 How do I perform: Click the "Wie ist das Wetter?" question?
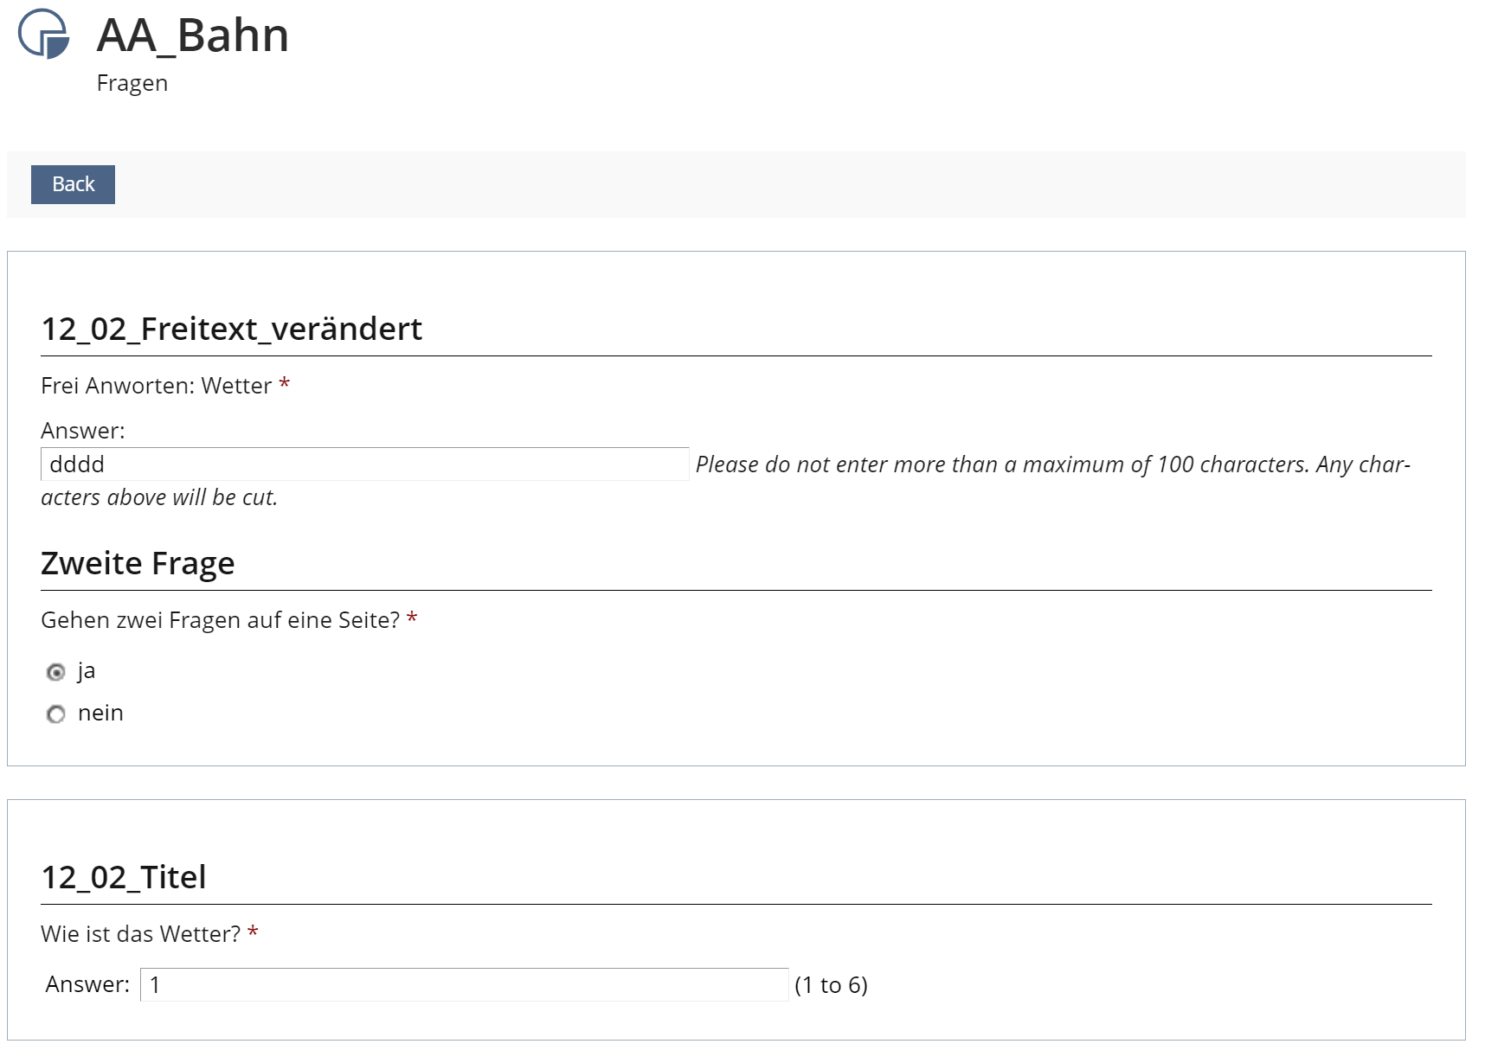(140, 934)
